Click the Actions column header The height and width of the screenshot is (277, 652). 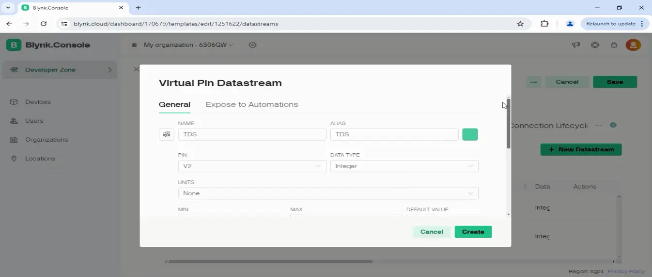[585, 187]
